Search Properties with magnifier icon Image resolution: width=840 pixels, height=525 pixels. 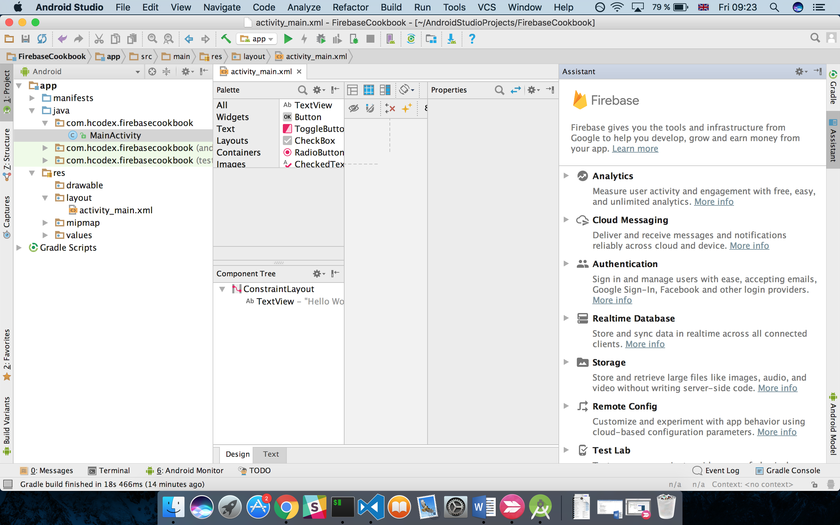coord(499,90)
